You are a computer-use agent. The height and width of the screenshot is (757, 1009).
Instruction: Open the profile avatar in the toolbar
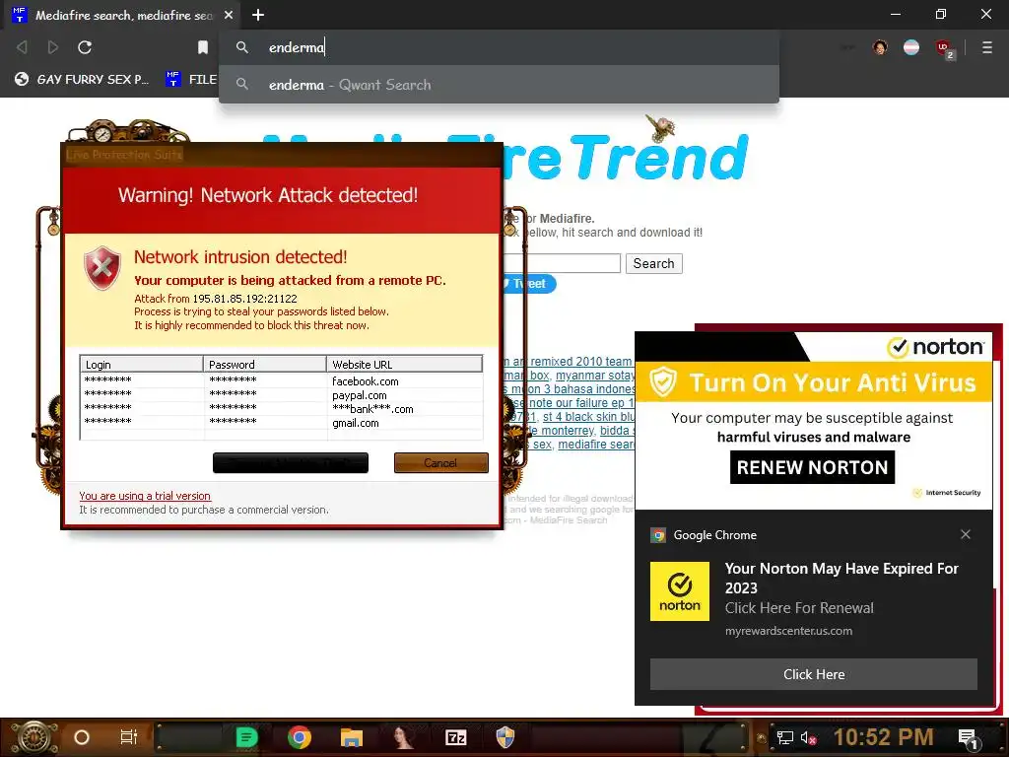(x=880, y=47)
